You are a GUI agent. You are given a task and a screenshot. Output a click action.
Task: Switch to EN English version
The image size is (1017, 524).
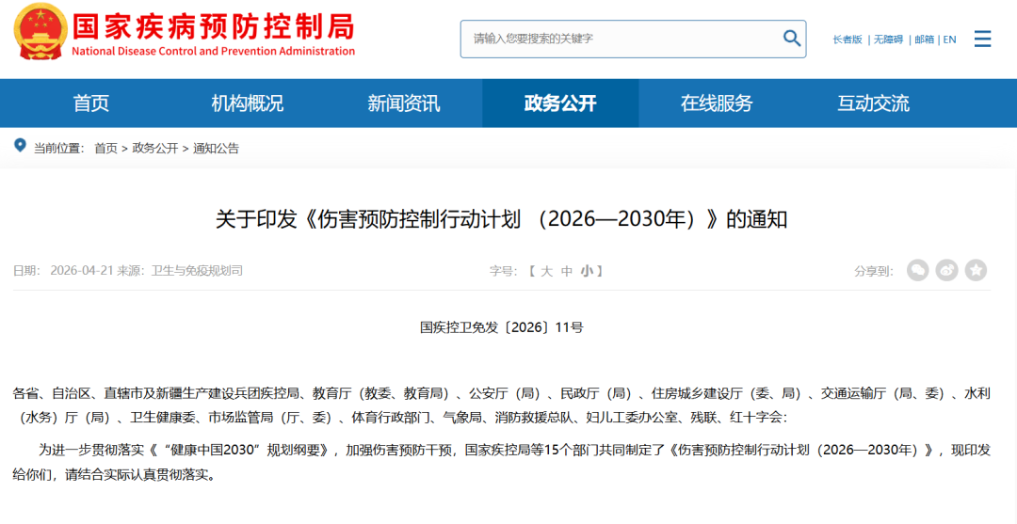pos(949,40)
